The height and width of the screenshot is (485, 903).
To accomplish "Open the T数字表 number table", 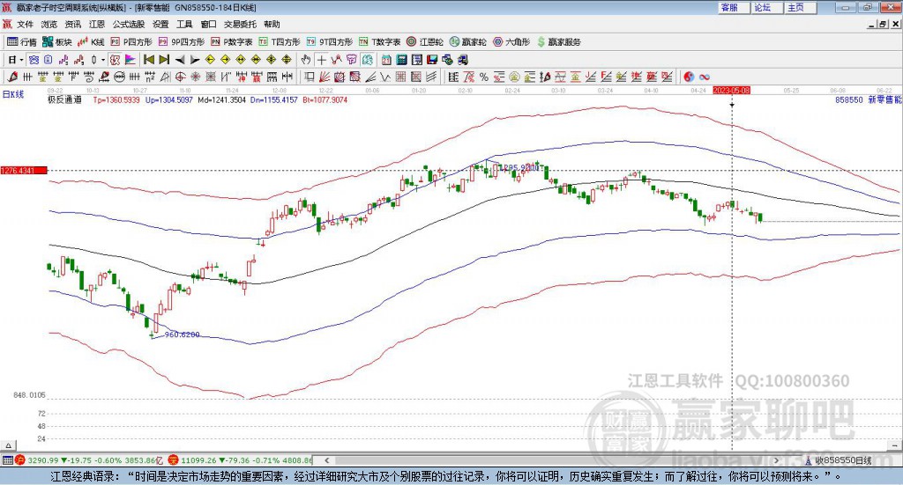I will click(379, 42).
